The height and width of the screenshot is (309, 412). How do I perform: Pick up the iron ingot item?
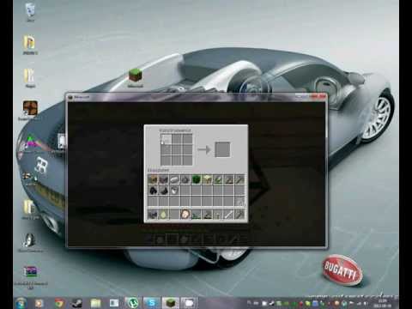point(174,179)
